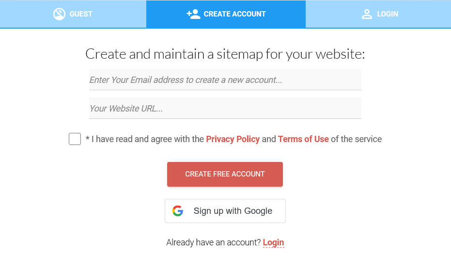This screenshot has width=451, height=257.
Task: Click into the Website URL field
Action: click(x=225, y=108)
